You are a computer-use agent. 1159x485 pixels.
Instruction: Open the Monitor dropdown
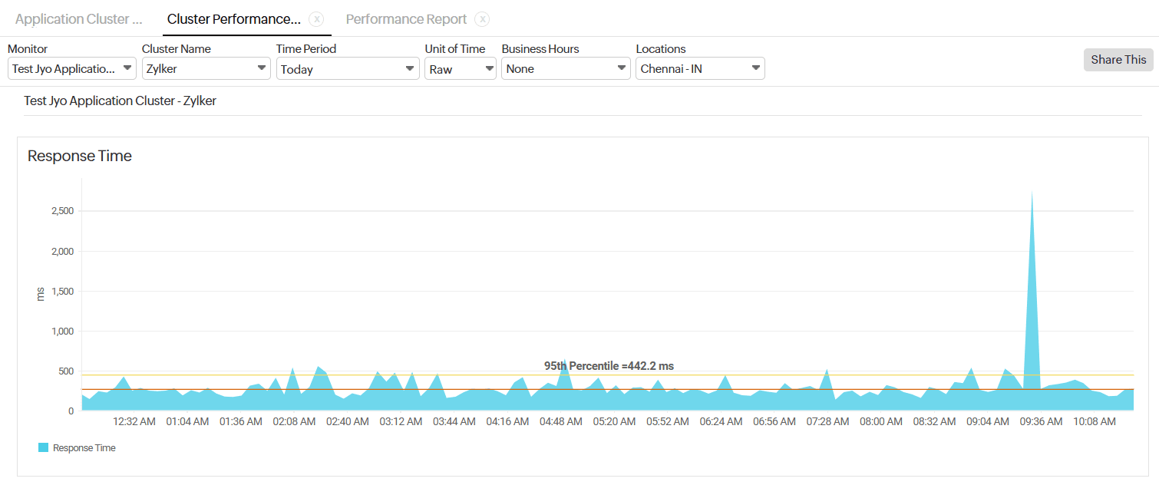click(73, 69)
